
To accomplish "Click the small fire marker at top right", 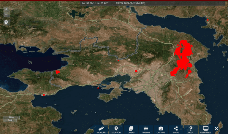I will pos(208,20).
